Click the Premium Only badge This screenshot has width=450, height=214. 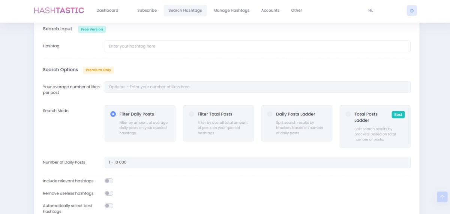click(x=98, y=70)
